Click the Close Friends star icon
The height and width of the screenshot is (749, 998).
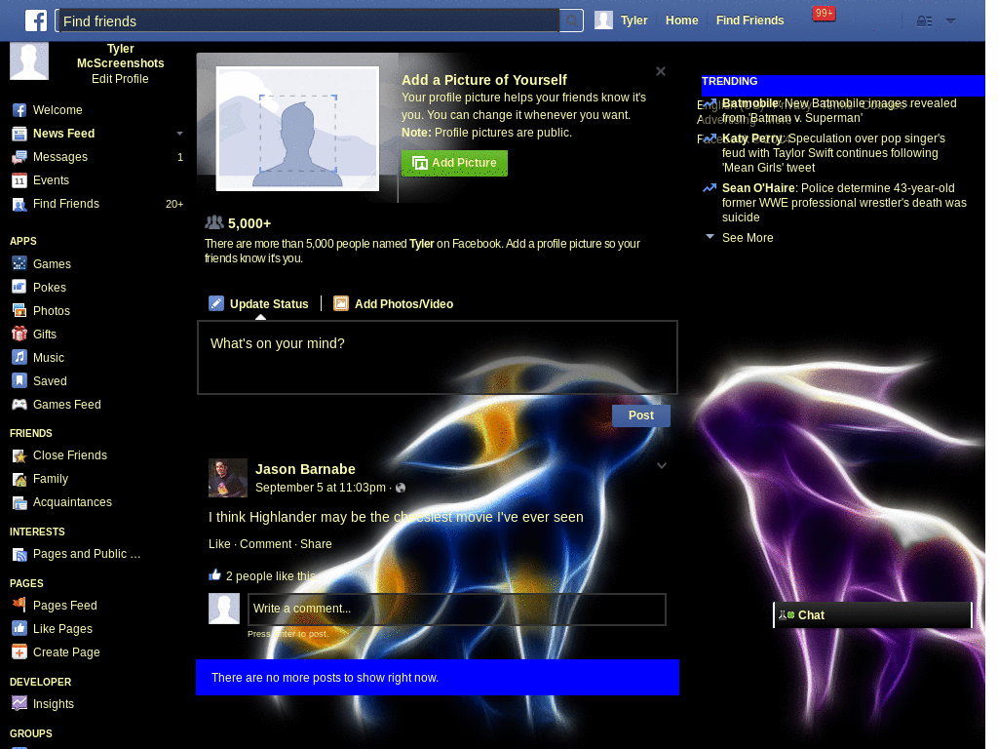(x=19, y=455)
